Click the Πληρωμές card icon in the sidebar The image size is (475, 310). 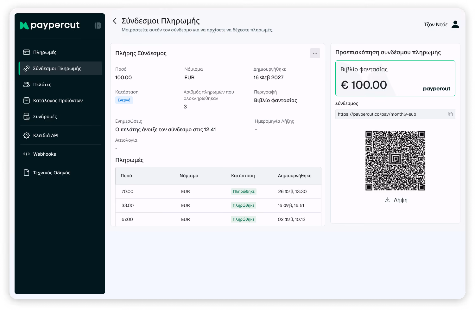(27, 52)
